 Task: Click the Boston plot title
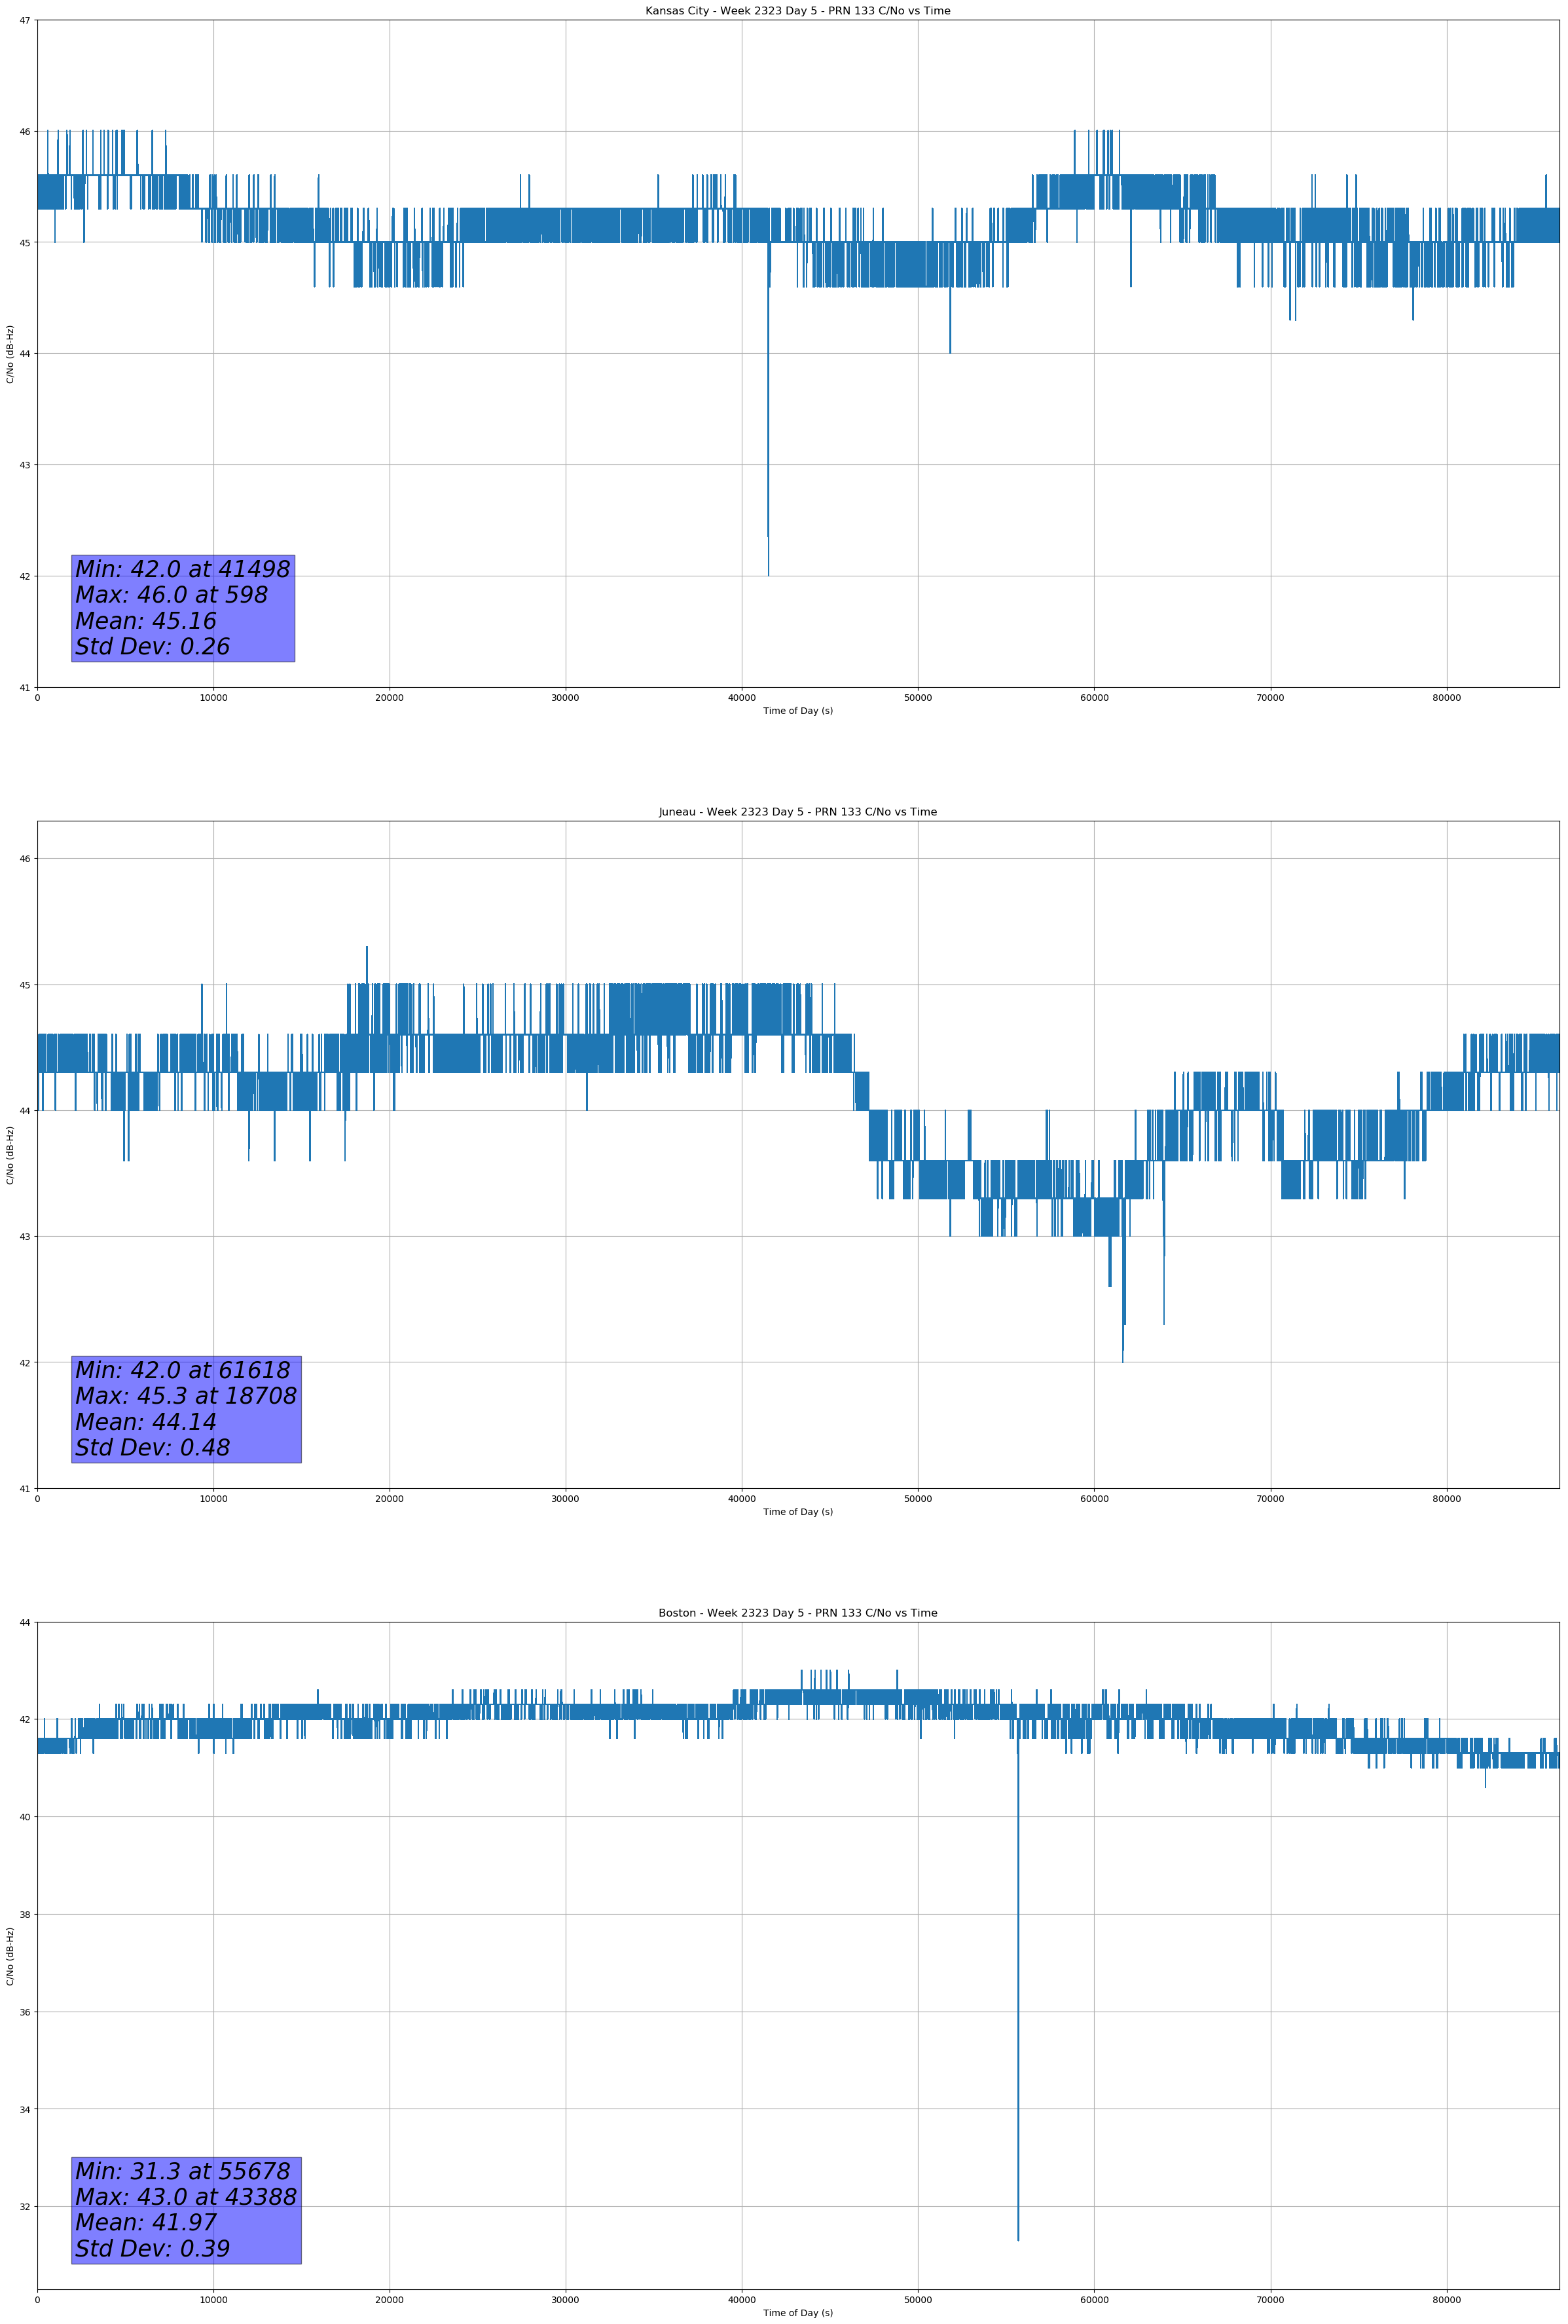tap(797, 1613)
